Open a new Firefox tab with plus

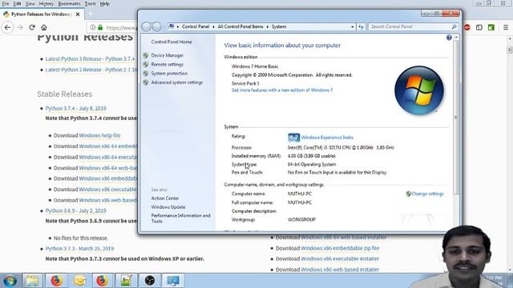point(91,14)
